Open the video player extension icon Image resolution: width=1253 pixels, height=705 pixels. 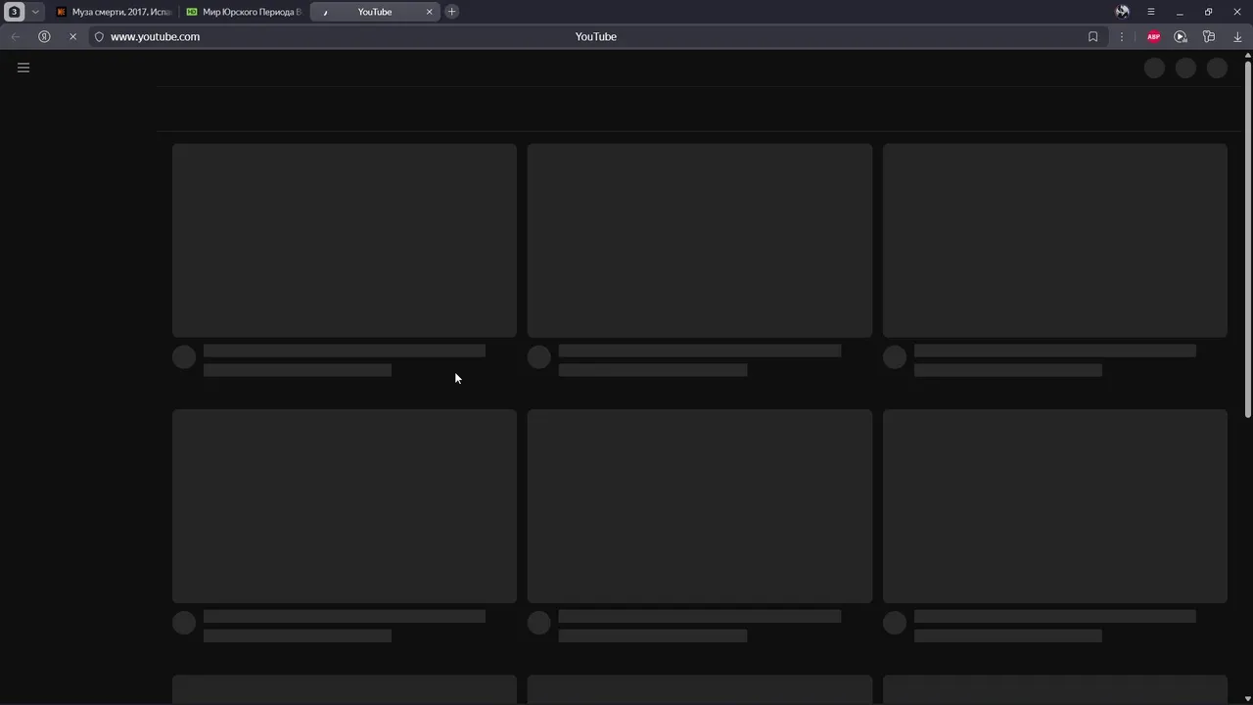click(x=1181, y=36)
